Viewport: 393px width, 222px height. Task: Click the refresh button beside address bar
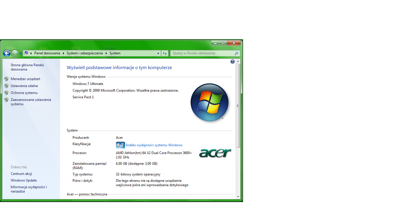(x=165, y=53)
